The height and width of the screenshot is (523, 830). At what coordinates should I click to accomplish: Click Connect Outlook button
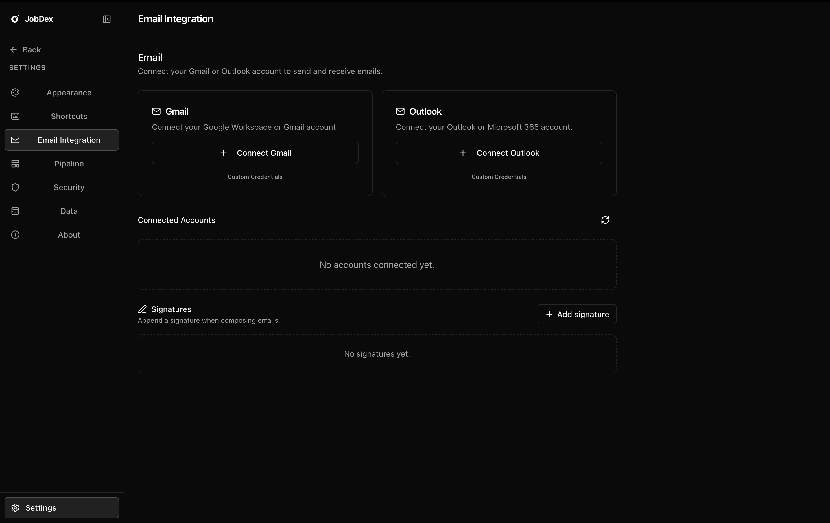pyautogui.click(x=499, y=153)
